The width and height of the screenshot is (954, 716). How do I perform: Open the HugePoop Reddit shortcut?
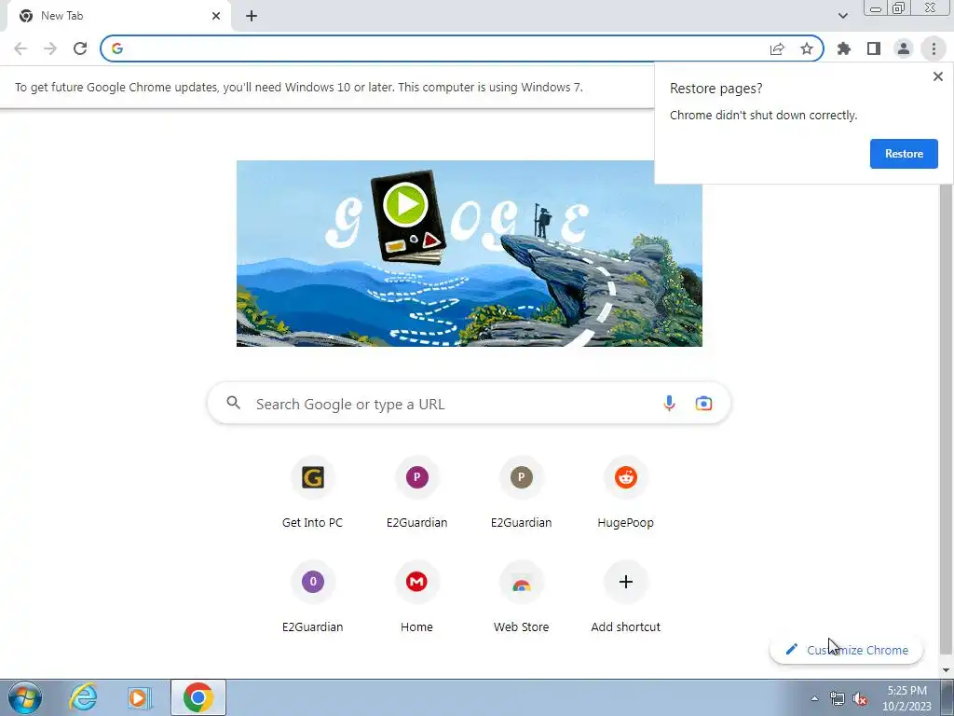point(625,493)
